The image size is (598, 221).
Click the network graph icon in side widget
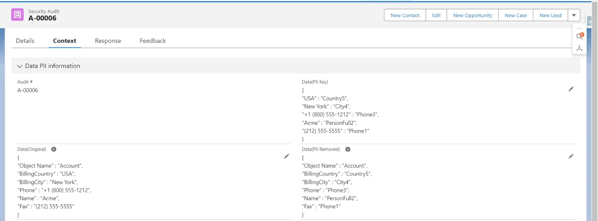click(579, 48)
